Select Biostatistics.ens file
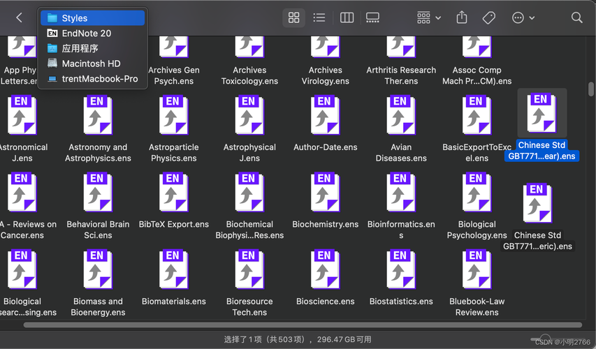This screenshot has width=596, height=349. (401, 278)
